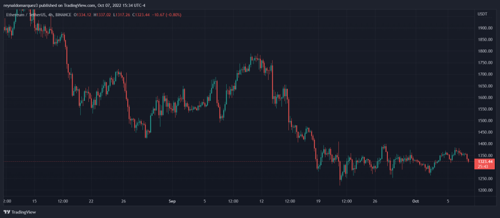The width and height of the screenshot is (500, 218).
Task: Click the "Oct" month label on the time axis
Action: (415, 201)
